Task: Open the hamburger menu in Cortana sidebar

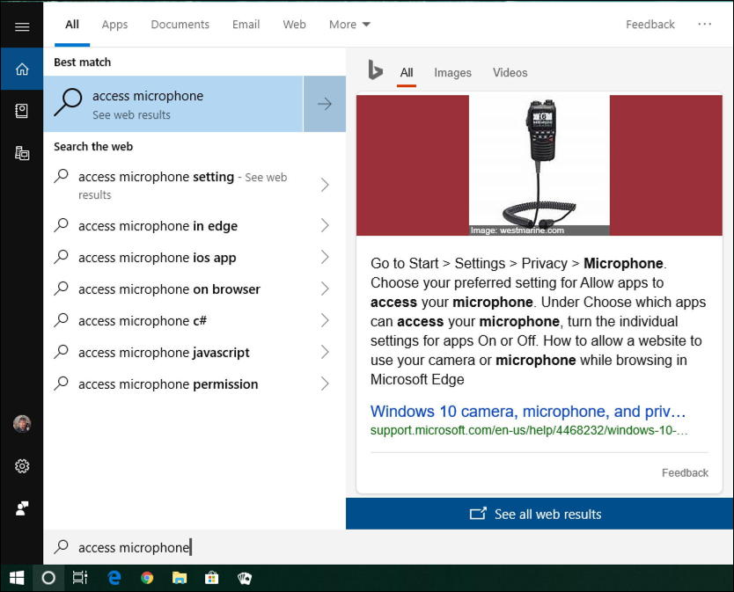Action: pyautogui.click(x=22, y=25)
